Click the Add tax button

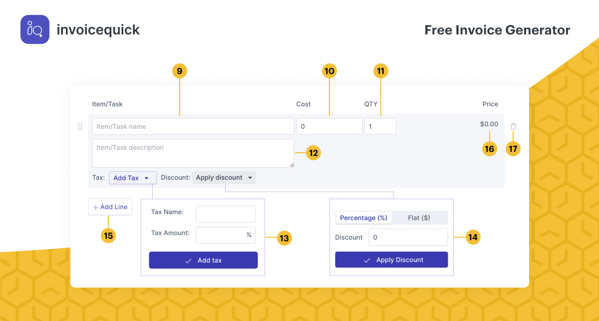[203, 260]
